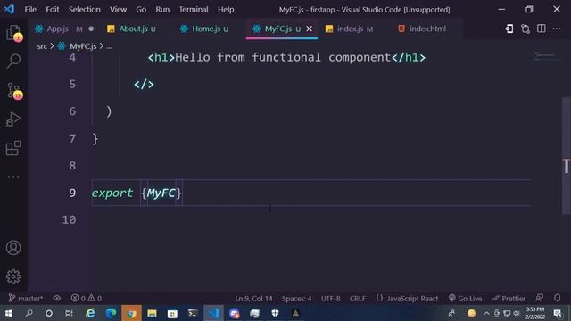Click the export keyword on line 9
The image size is (571, 321).
click(x=112, y=193)
